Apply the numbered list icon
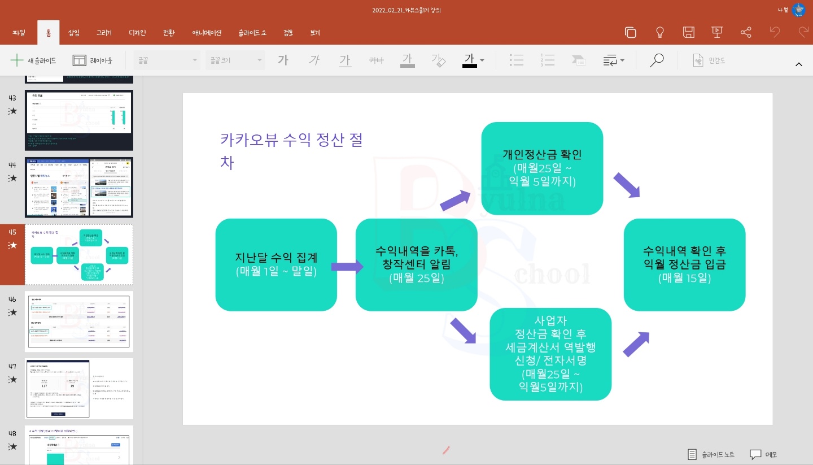Screen dimensions: 813x465 [x=546, y=60]
